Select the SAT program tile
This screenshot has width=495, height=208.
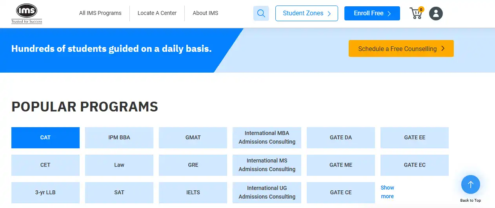(x=119, y=193)
